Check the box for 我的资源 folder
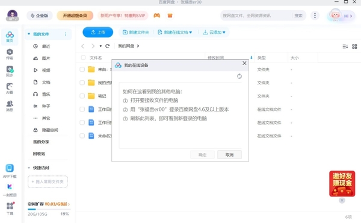This screenshot has width=361, height=223. [x=82, y=83]
